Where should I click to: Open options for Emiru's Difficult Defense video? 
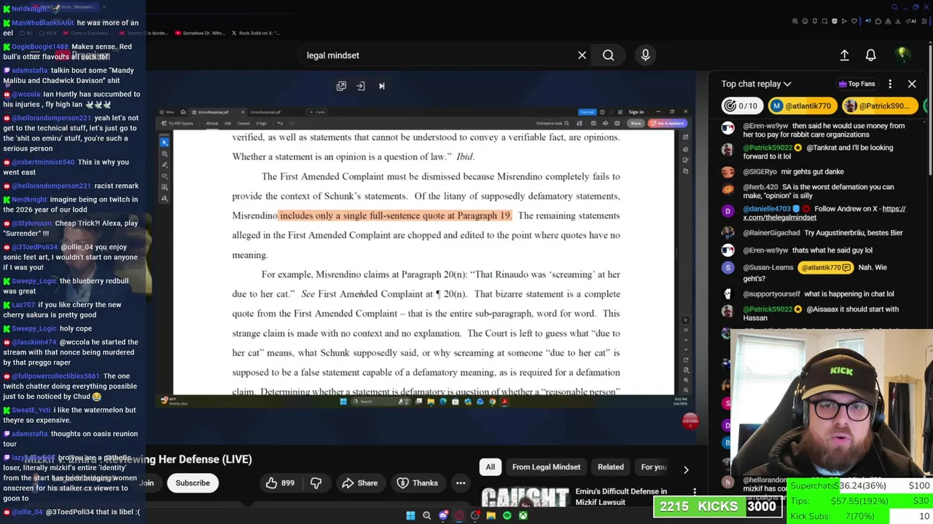click(x=695, y=493)
